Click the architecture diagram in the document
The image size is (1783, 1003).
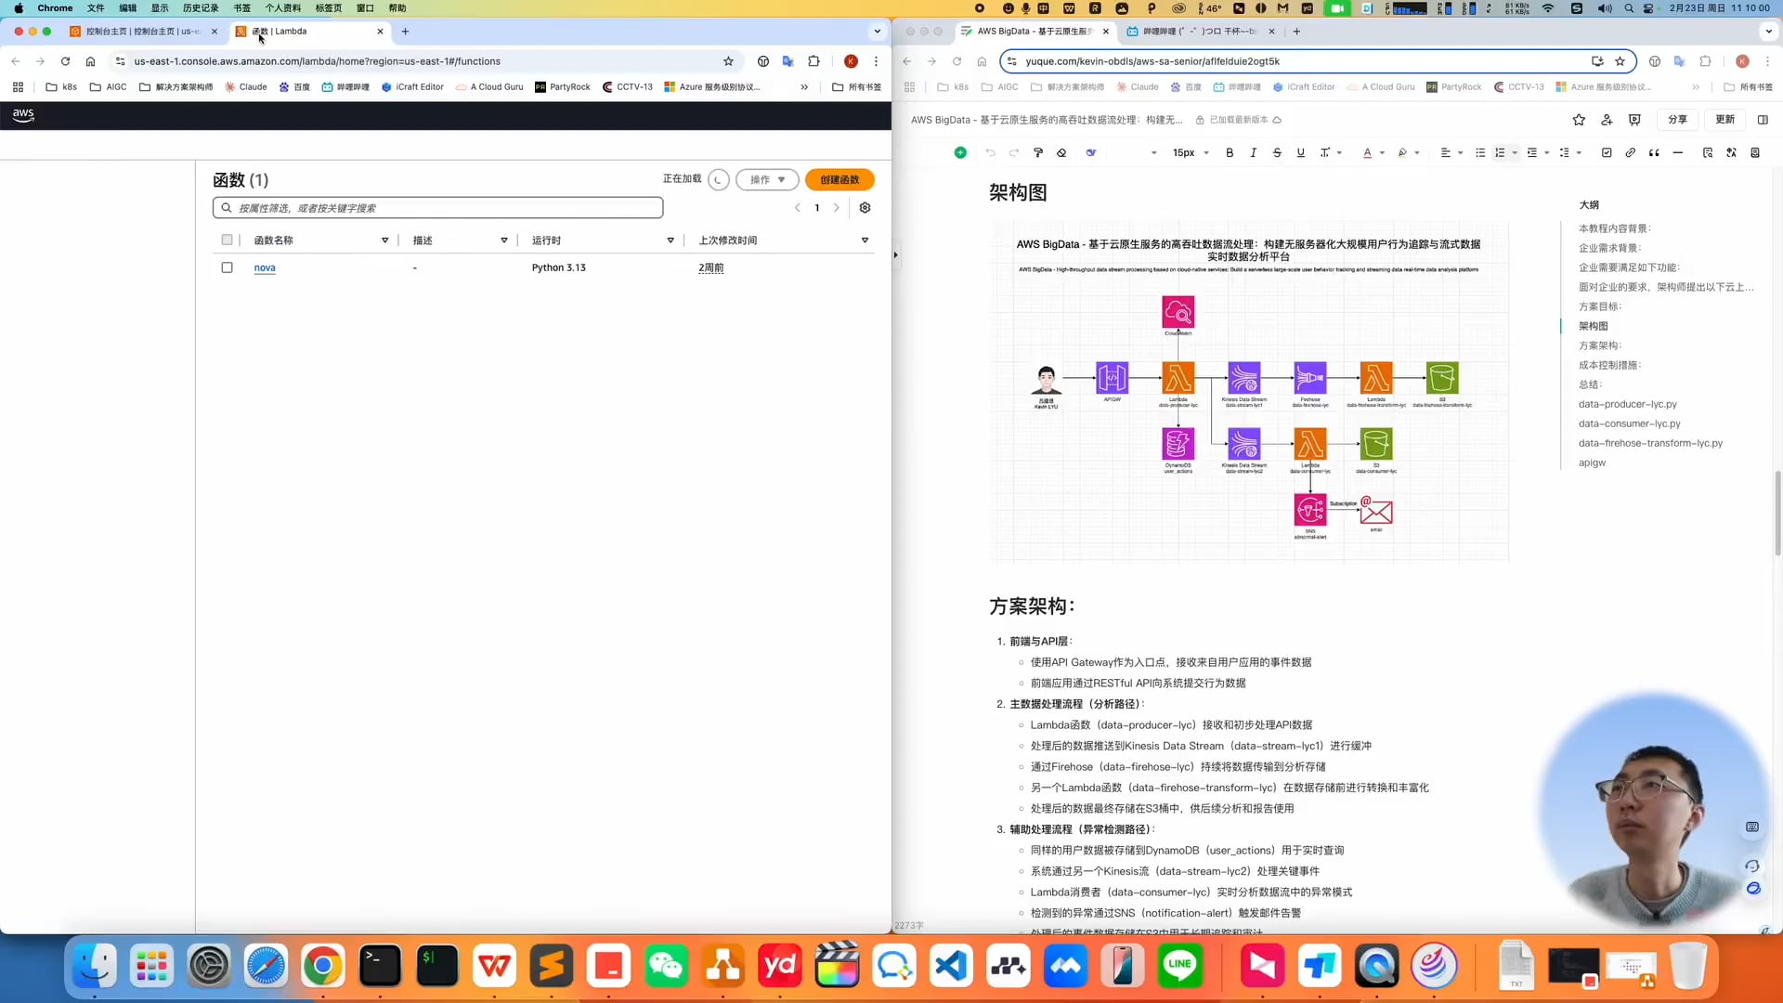[x=1249, y=390]
